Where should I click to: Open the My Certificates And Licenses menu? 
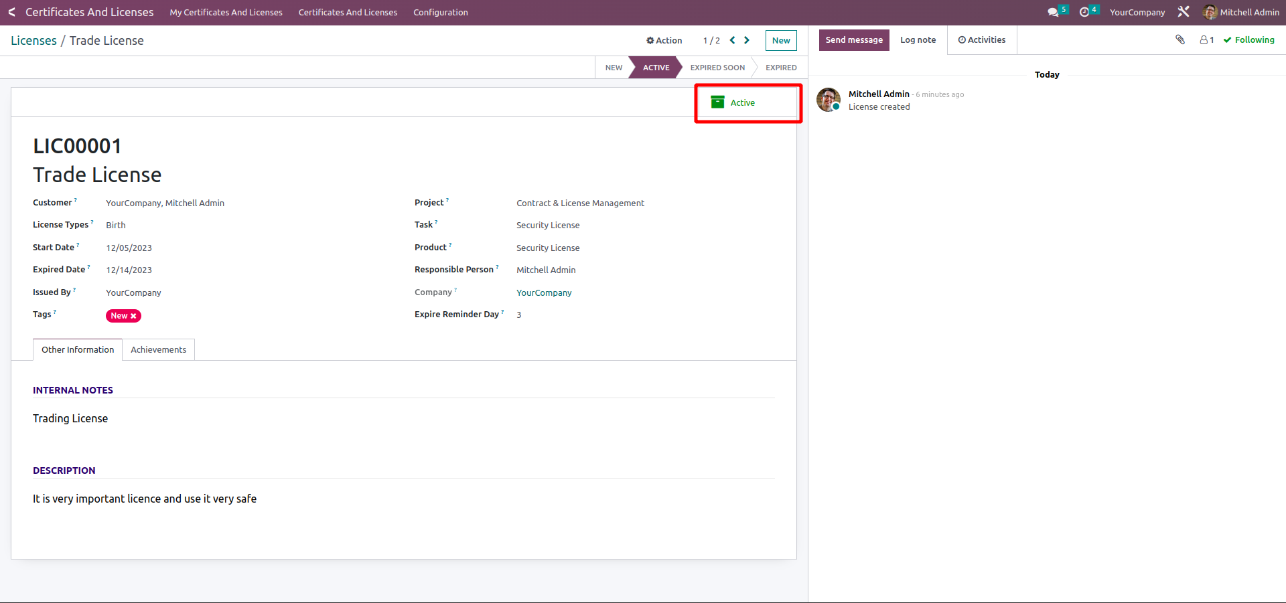coord(226,12)
